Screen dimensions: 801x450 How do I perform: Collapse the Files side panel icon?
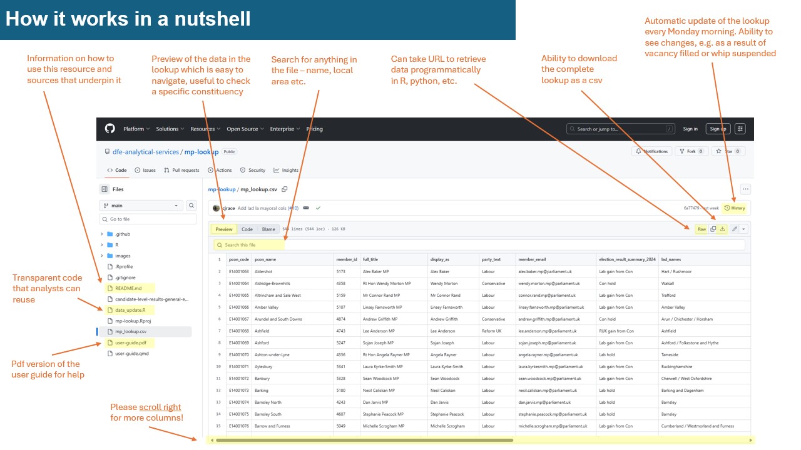[x=105, y=189]
